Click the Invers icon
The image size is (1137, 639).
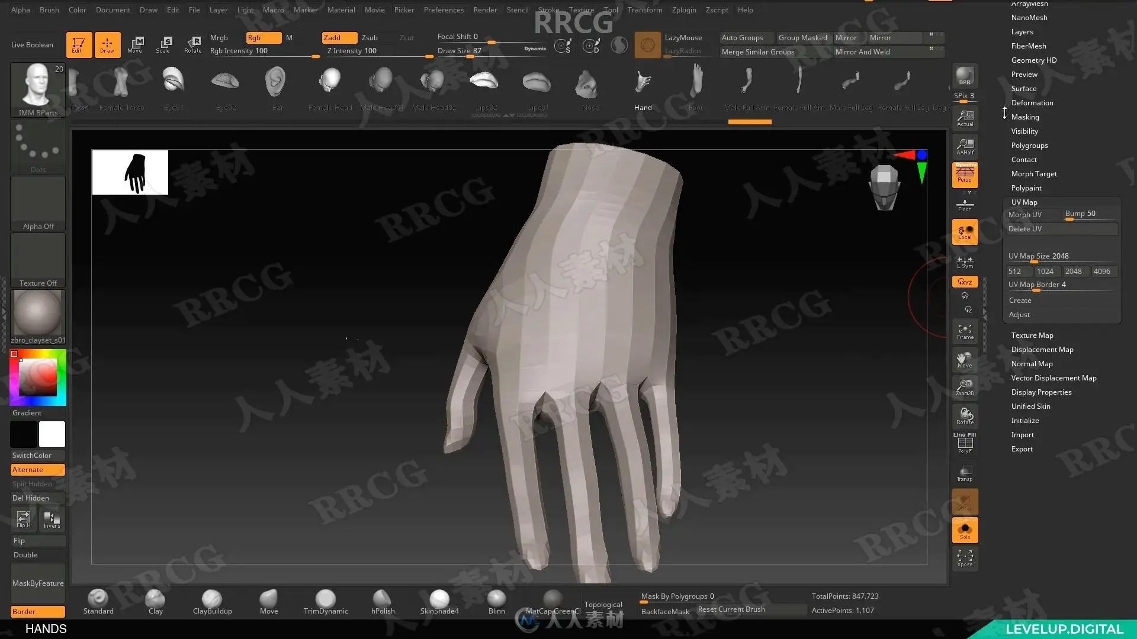coord(52,519)
